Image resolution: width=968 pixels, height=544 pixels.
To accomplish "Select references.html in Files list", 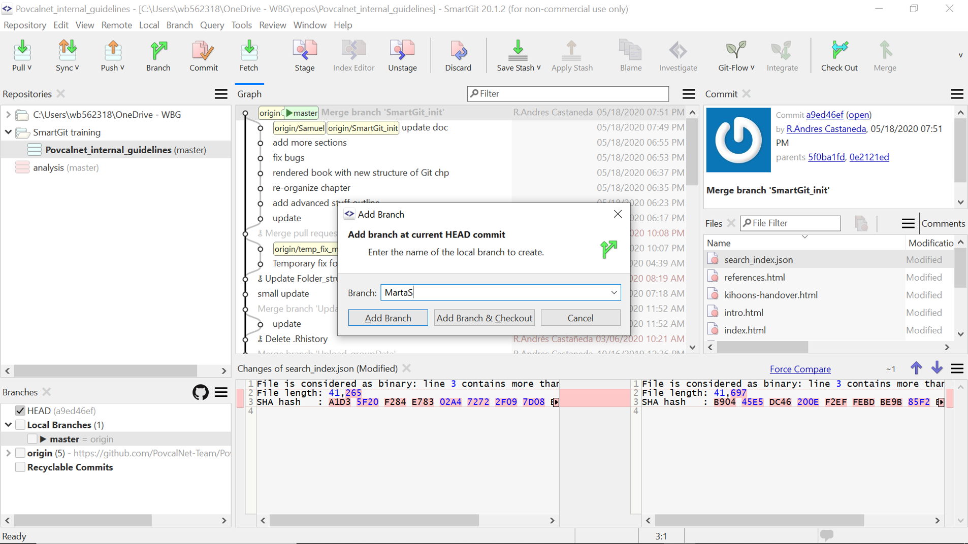I will [754, 278].
